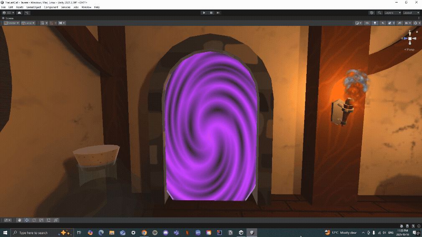Toggle grid snapping icon
Viewport: 422px width, 237px height.
click(x=52, y=23)
